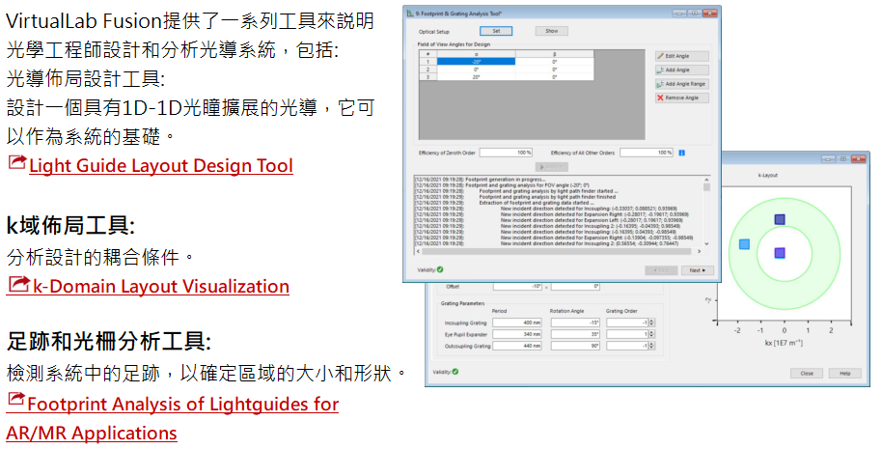The image size is (882, 449).
Task: Open the k-Domain Layout Visualization link
Action: point(161,287)
